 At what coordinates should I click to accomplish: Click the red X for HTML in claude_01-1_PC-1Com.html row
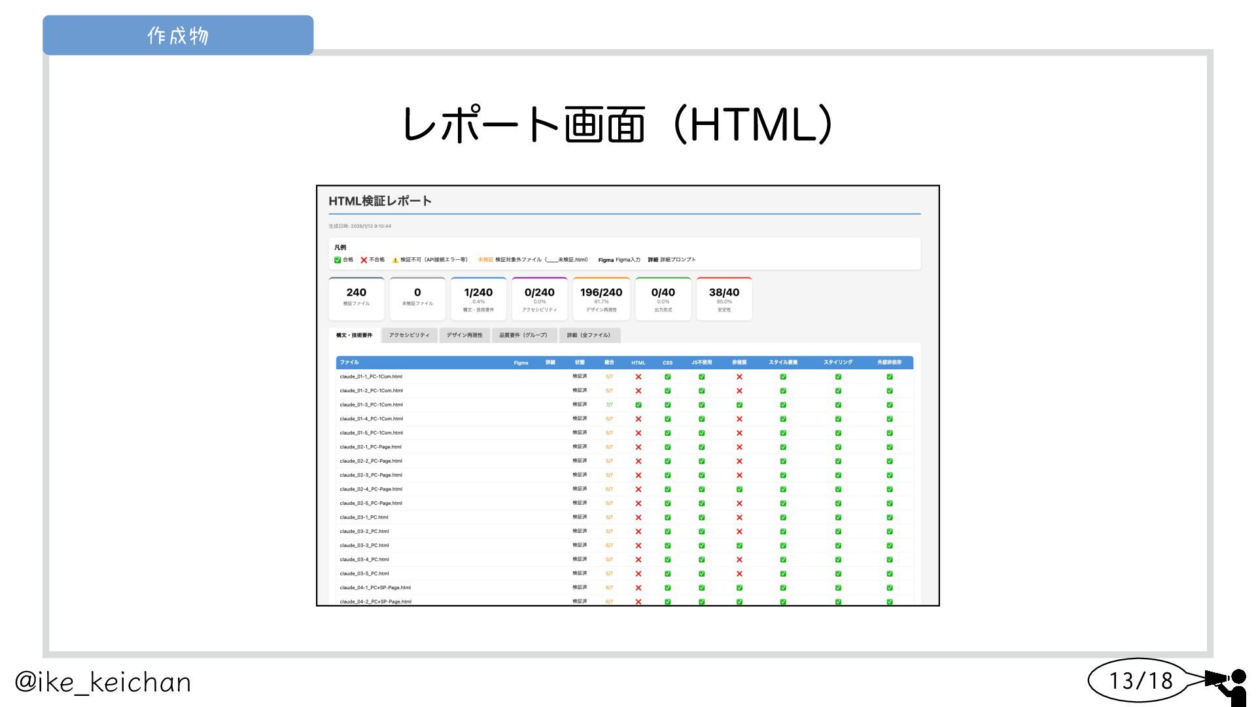point(638,377)
